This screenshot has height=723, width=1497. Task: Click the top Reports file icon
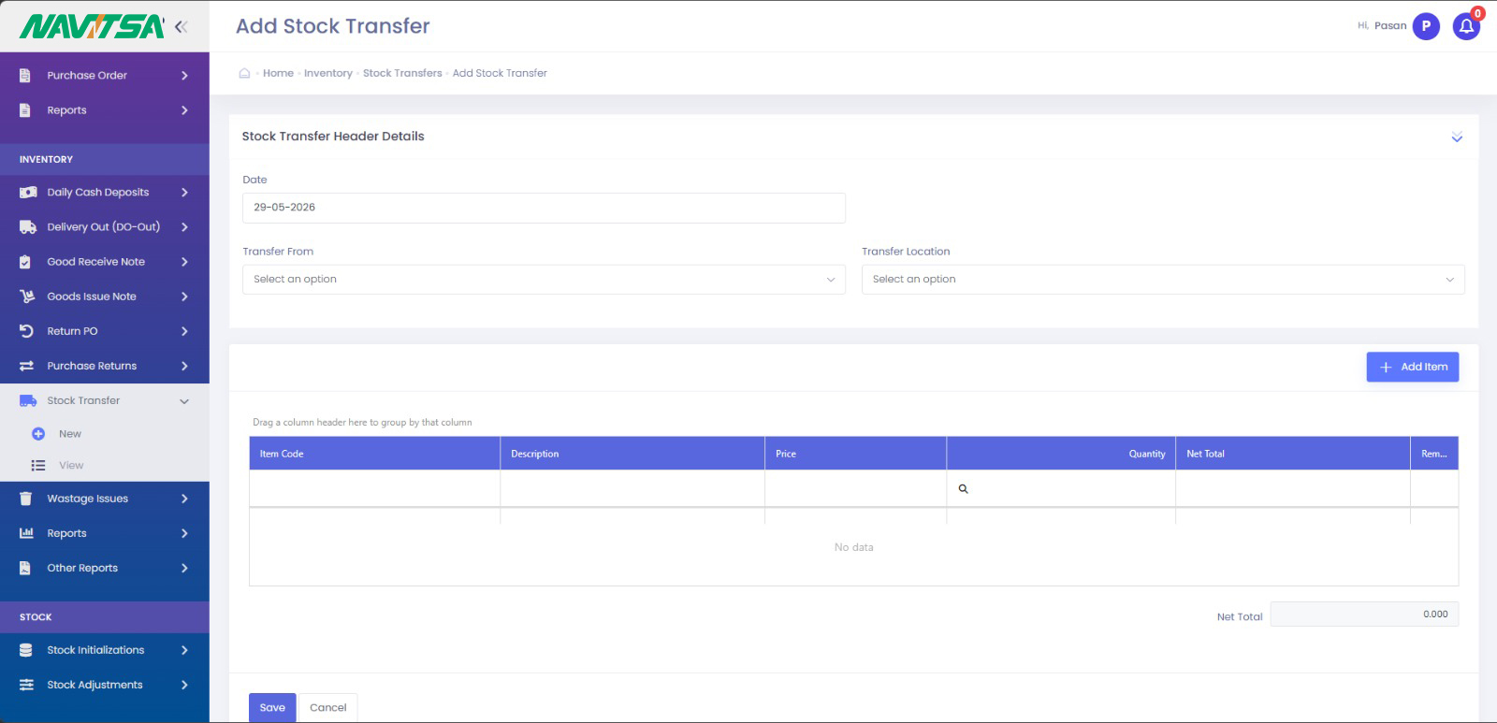[x=25, y=110]
